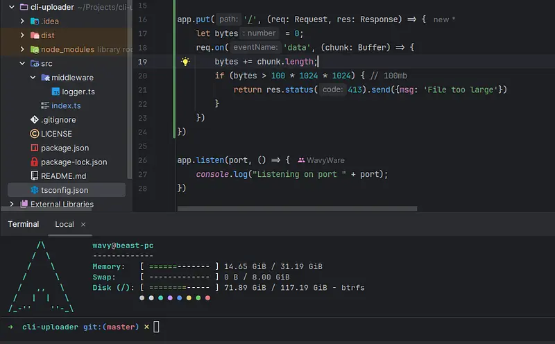555x344 pixels.
Task: Collapse the src folder
Action: tap(22, 63)
